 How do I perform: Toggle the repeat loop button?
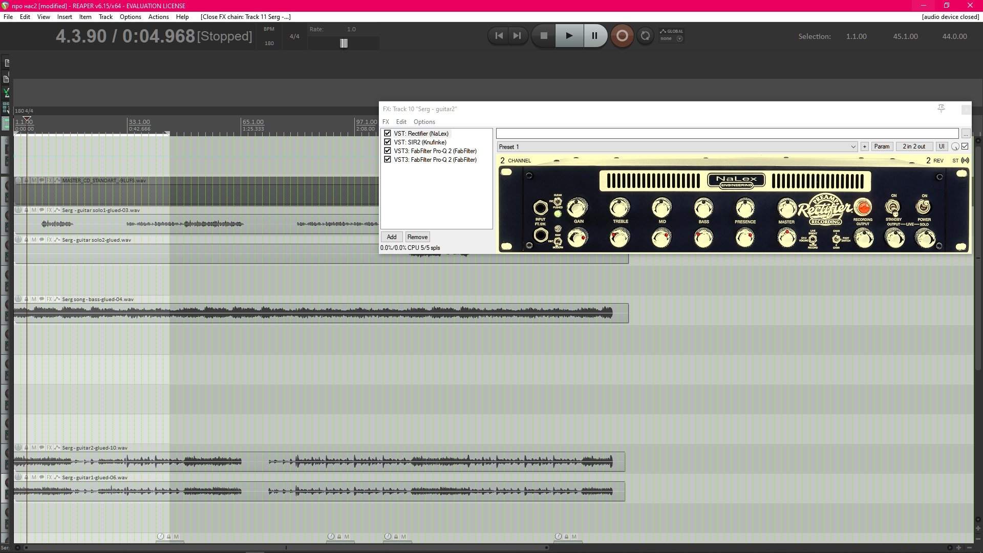[645, 36]
